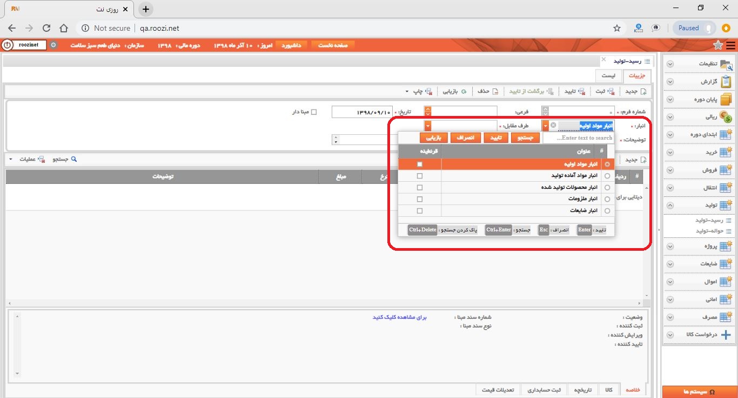This screenshot has height=398, width=738.
Task: Open the طرف مقابل dropdown arrow
Action: tap(428, 125)
